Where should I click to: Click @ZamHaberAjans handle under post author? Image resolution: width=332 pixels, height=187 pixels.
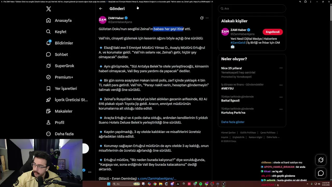pos(120,22)
